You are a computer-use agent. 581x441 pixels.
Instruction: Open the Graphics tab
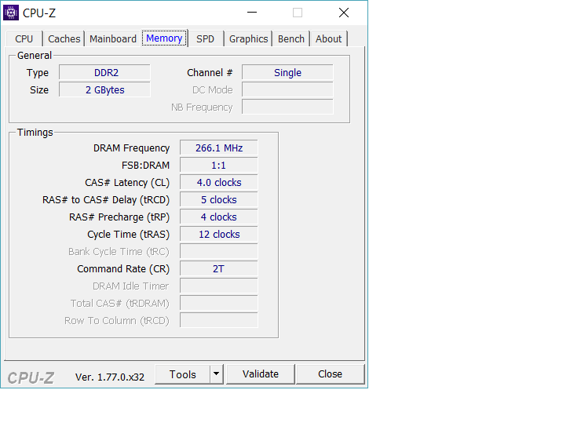pyautogui.click(x=248, y=39)
